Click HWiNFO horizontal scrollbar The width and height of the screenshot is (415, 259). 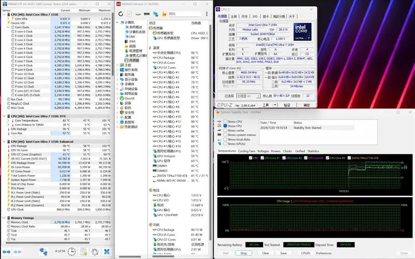(x=48, y=242)
